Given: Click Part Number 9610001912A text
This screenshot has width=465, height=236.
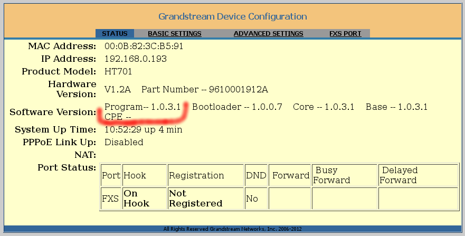Looking at the screenshot, I should [x=205, y=89].
